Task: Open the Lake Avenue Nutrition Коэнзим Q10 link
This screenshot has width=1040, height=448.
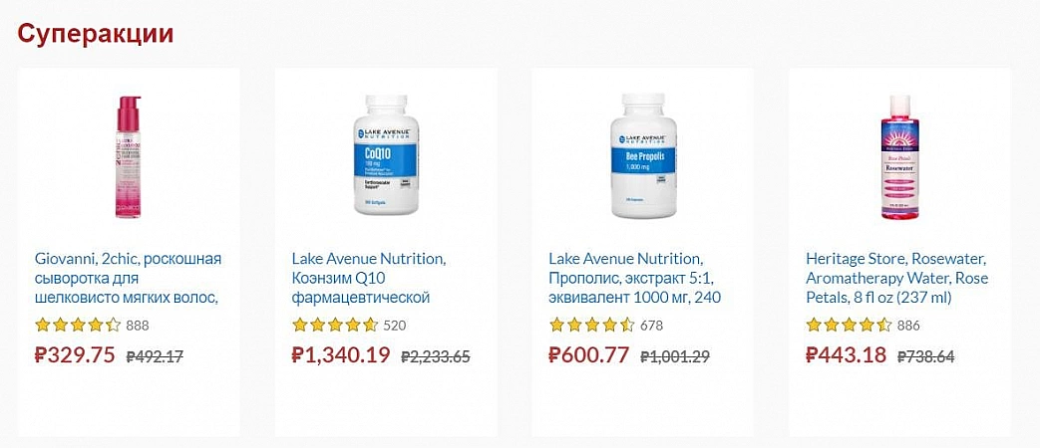Action: click(369, 278)
